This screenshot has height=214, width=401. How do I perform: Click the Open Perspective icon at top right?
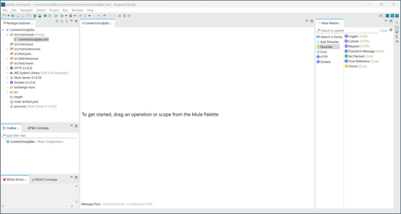(x=381, y=16)
